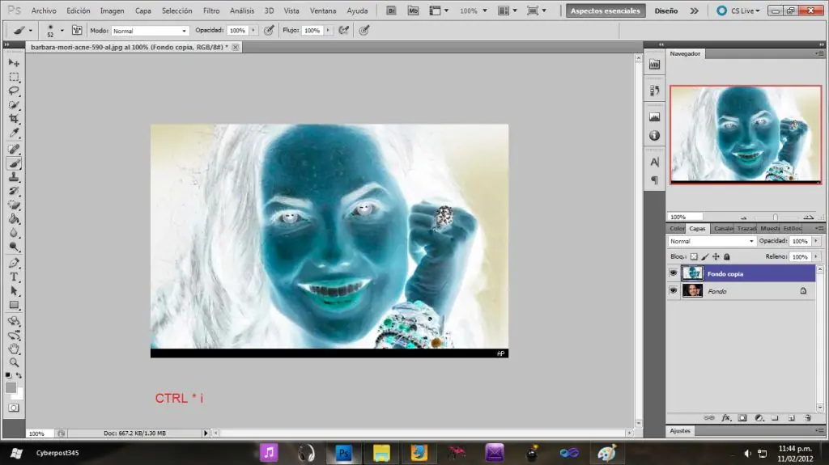Select the Rectangle shape tool
The width and height of the screenshot is (829, 465).
click(14, 306)
